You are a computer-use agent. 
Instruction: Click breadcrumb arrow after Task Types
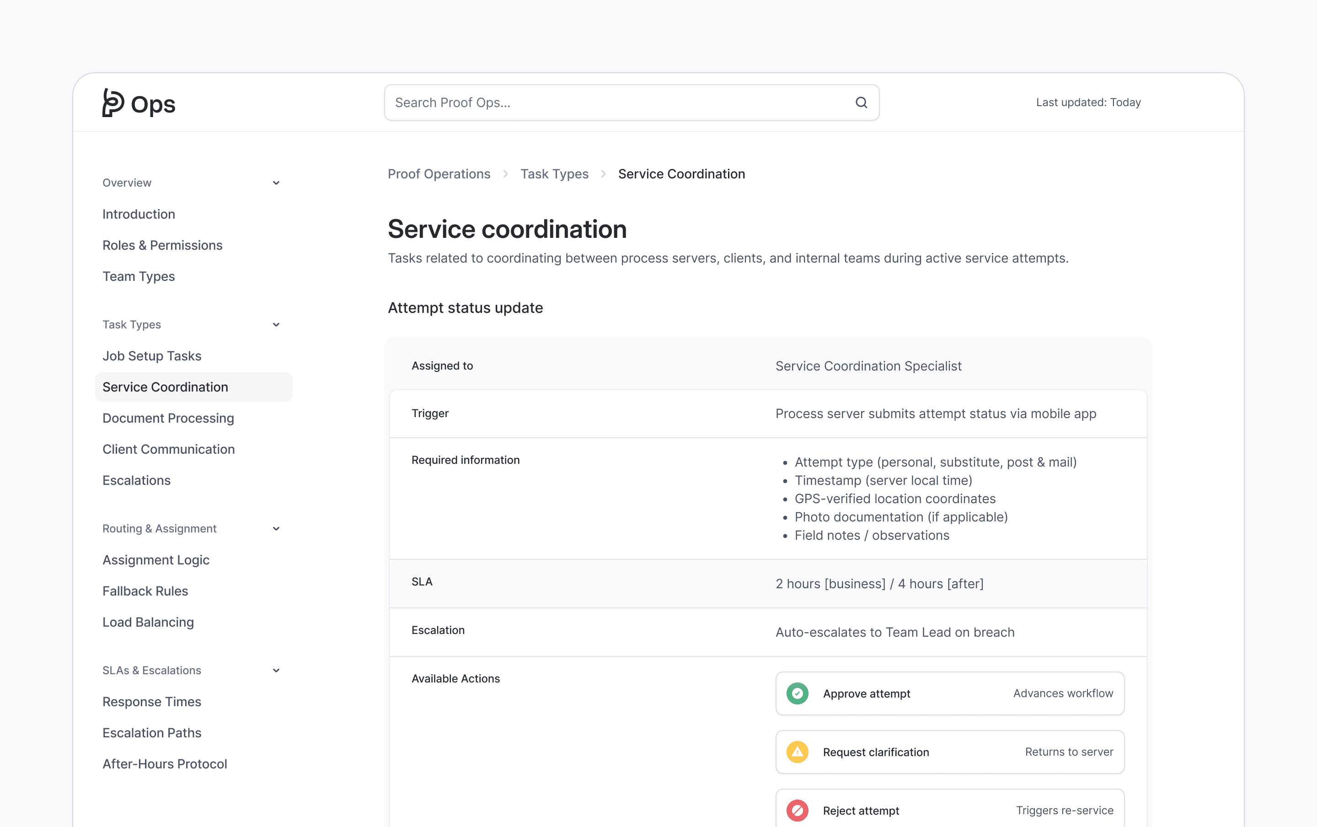(604, 174)
